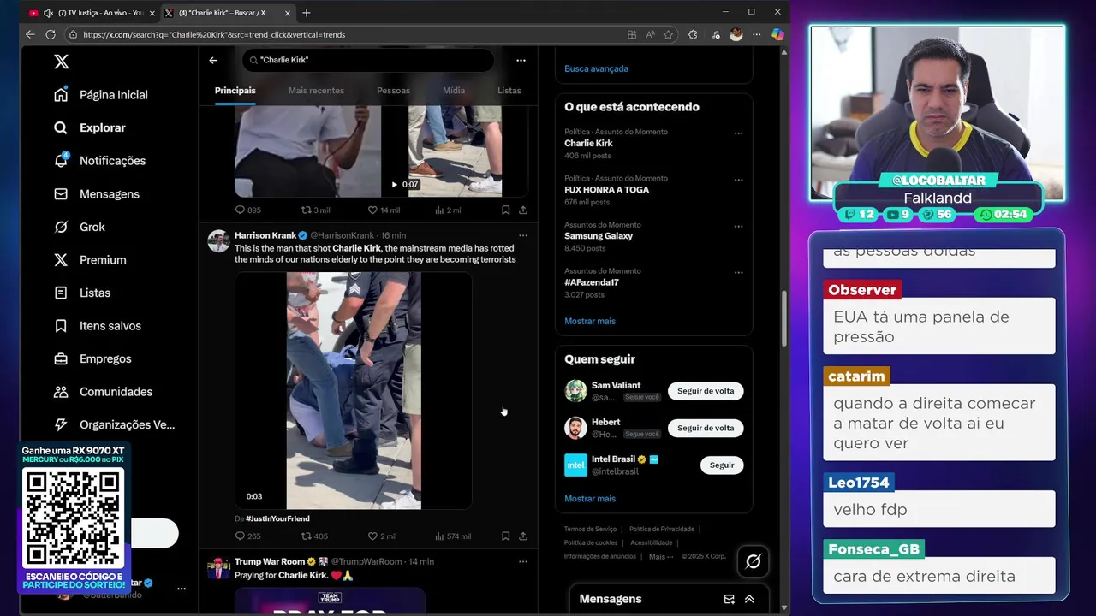Screen dimensions: 1096x616
Task: Click the "Charlie Kirk" search field
Action: (368, 60)
